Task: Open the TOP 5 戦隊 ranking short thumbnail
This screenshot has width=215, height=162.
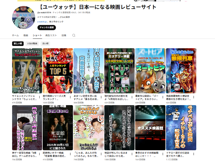Action: (x=58, y=71)
